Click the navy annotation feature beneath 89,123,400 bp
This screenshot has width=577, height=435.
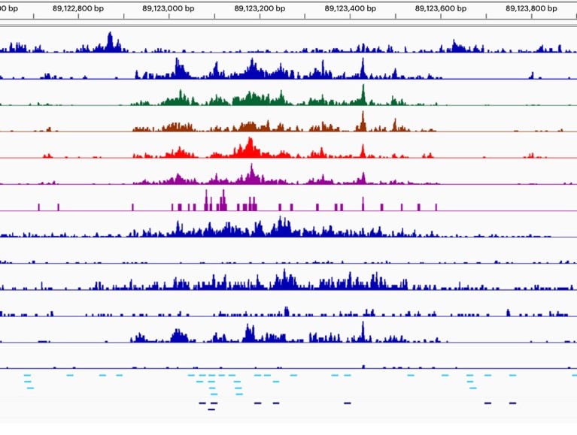(348, 403)
